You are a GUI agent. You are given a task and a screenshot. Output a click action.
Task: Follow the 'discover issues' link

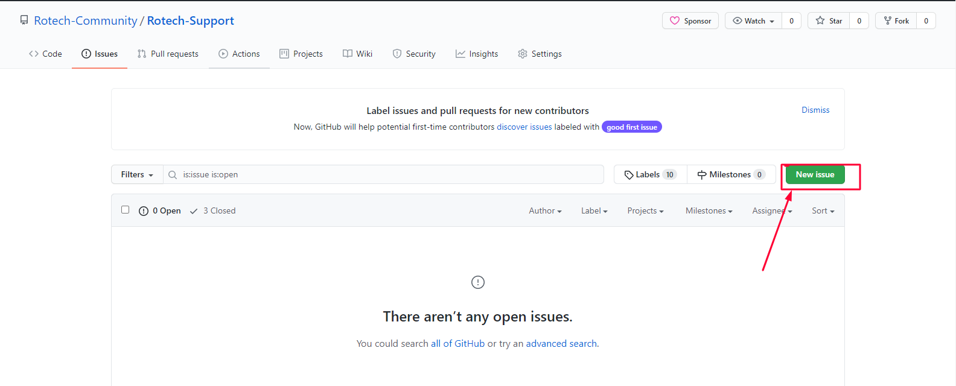pyautogui.click(x=524, y=127)
